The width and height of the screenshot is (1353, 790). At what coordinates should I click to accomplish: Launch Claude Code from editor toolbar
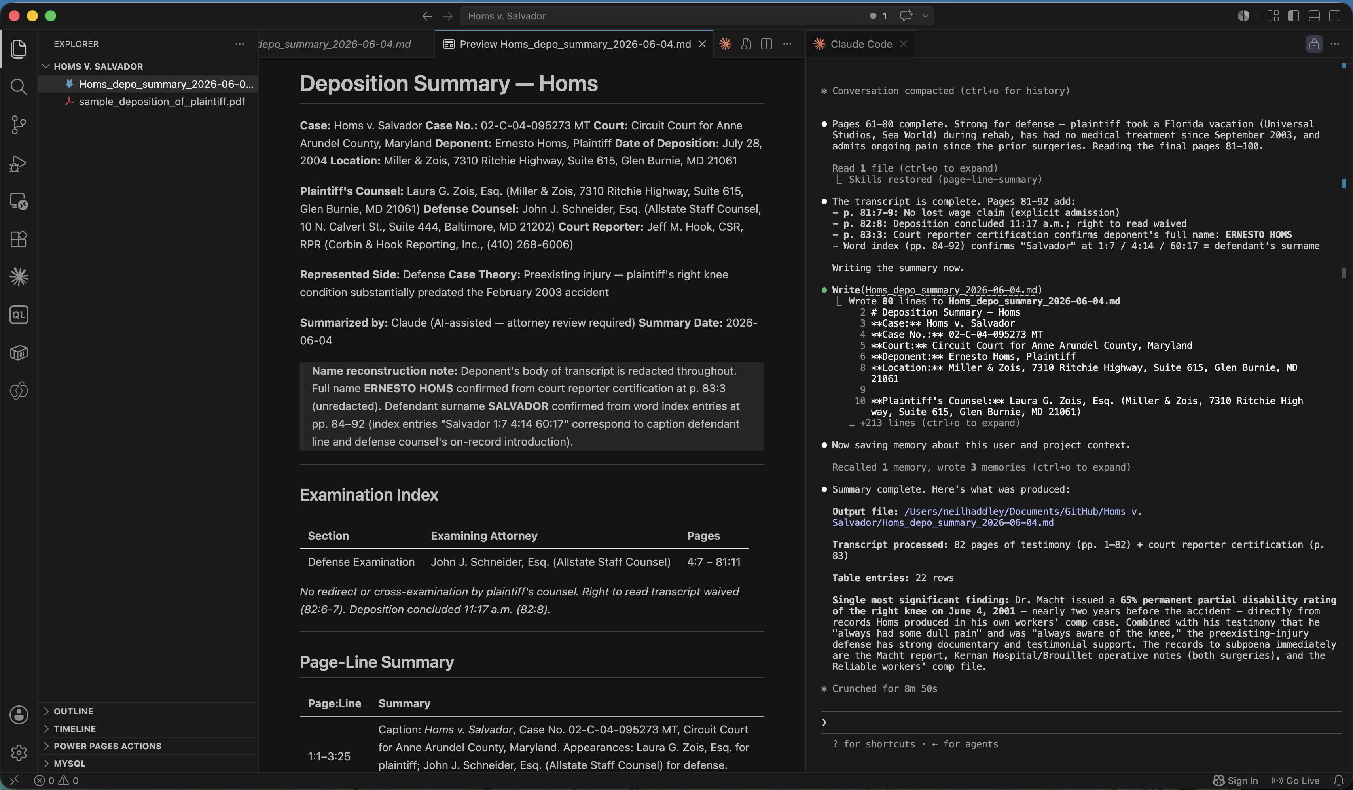726,44
